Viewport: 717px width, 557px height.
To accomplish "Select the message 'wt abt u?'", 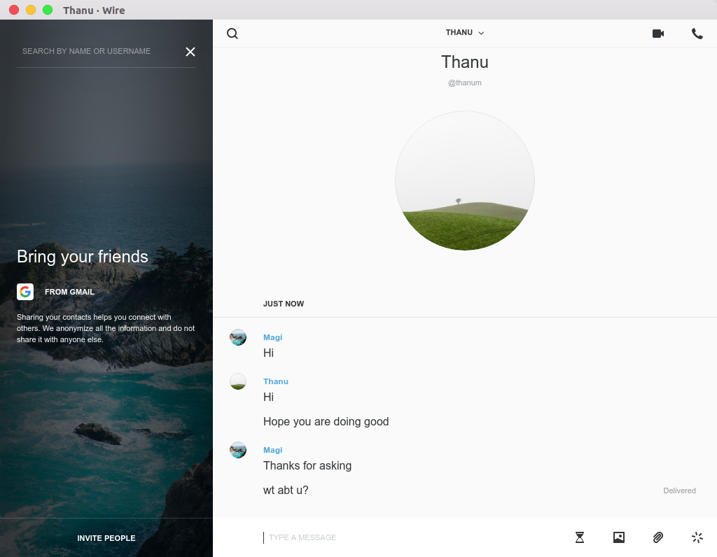I will [x=286, y=491].
